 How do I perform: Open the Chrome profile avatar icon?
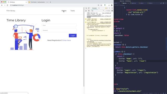click(112, 5)
